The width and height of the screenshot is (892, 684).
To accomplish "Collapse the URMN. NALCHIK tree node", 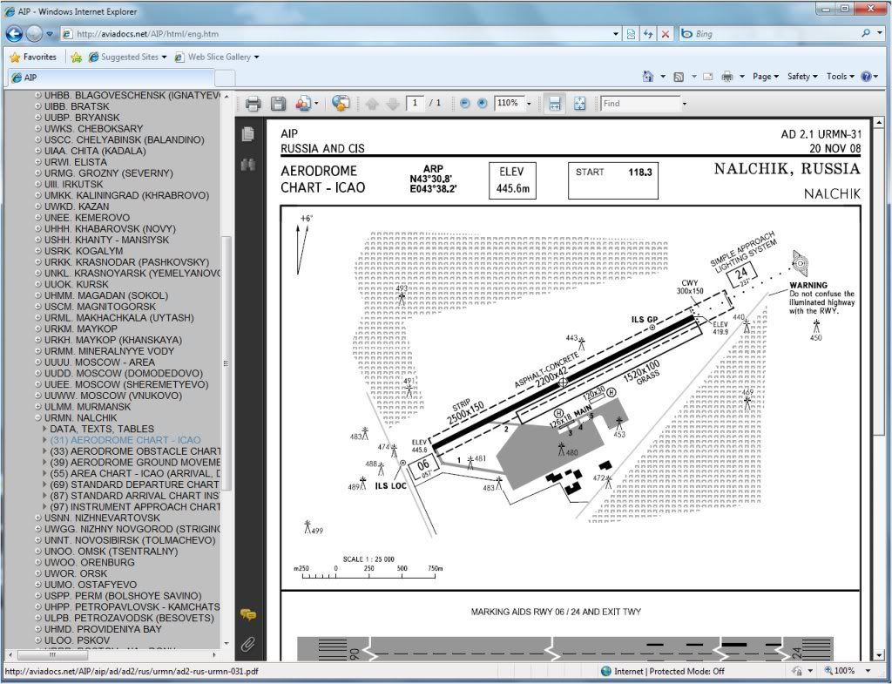I will coord(38,418).
